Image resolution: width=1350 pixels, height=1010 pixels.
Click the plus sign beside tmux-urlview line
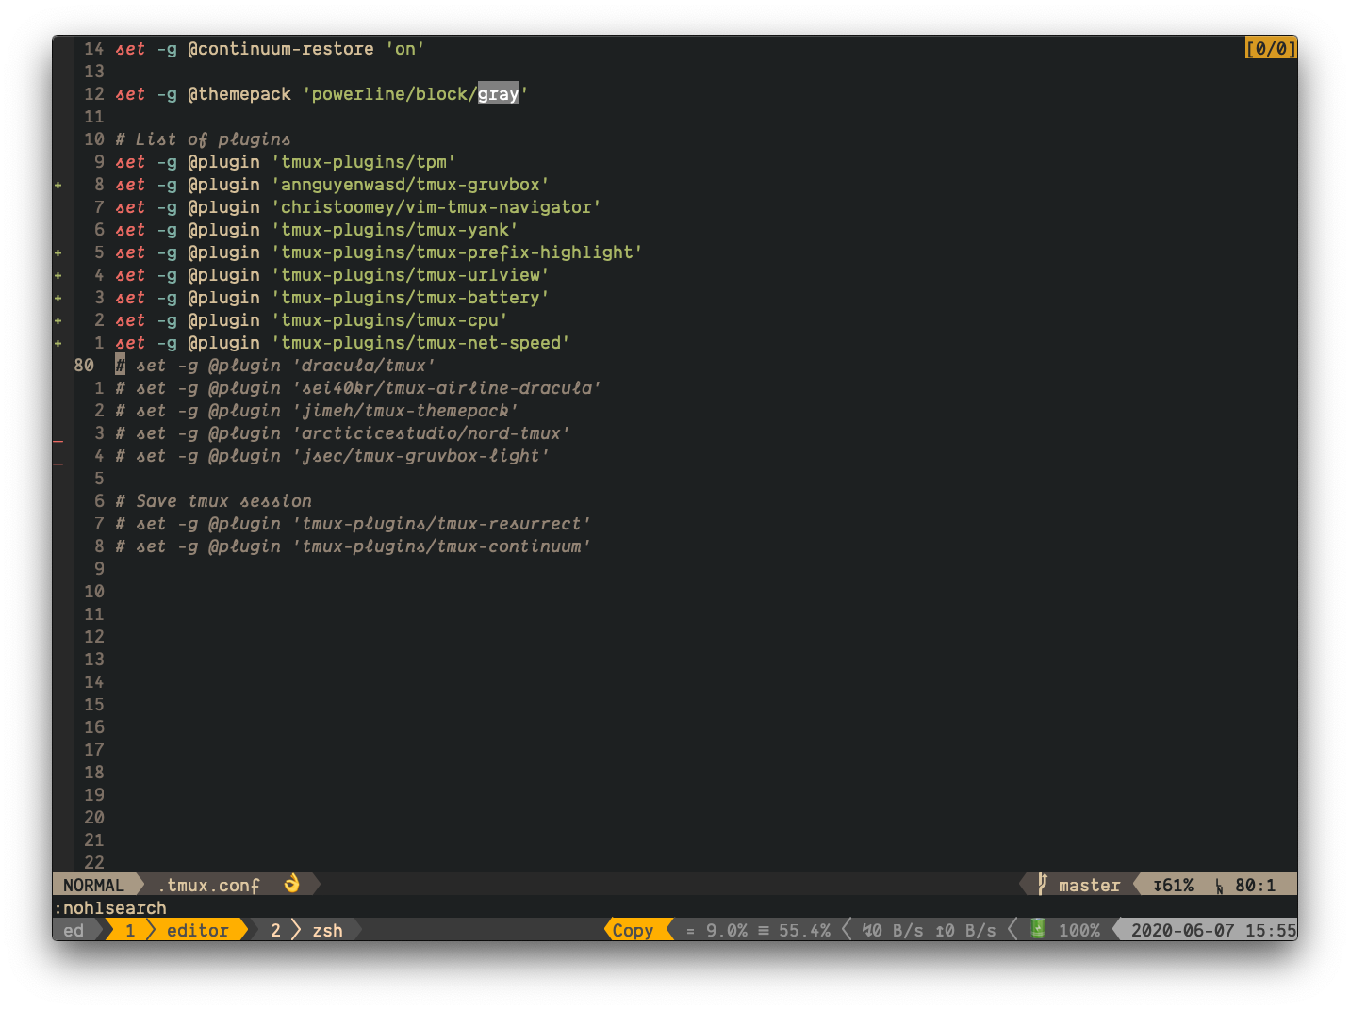click(58, 275)
